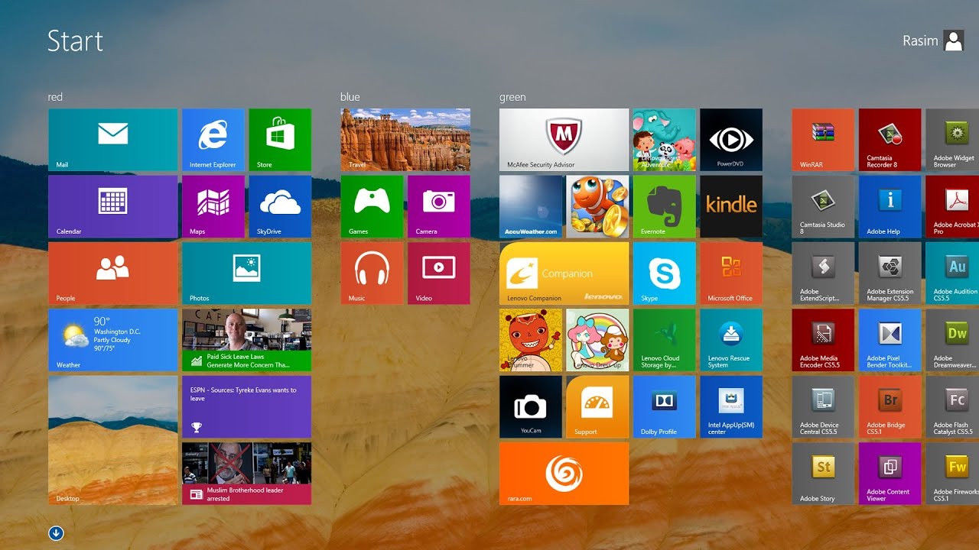This screenshot has height=550, width=979.
Task: Open Adobe Flash Catalyst CS5.5 tile
Action: [x=952, y=407]
